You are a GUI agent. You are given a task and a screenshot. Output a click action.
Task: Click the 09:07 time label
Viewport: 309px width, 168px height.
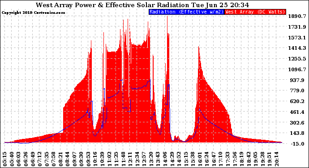point(74,159)
